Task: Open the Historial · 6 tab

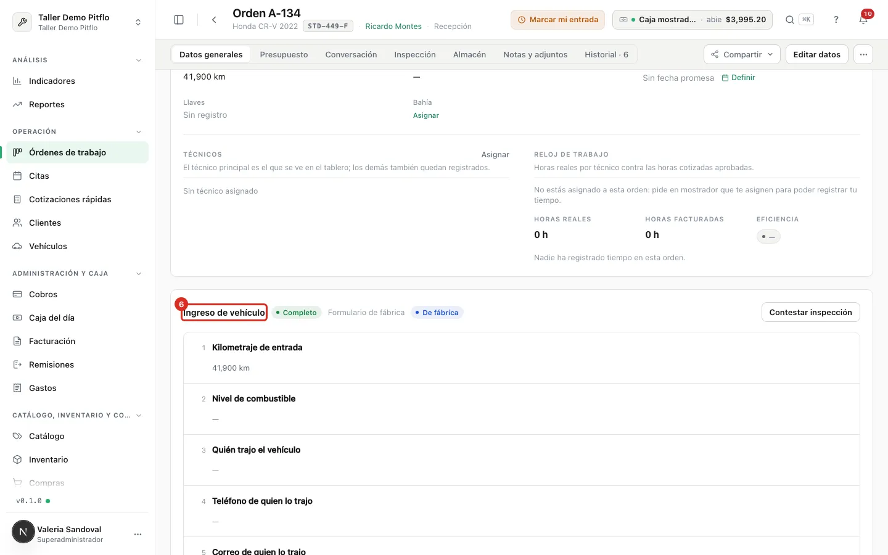Action: pos(606,54)
